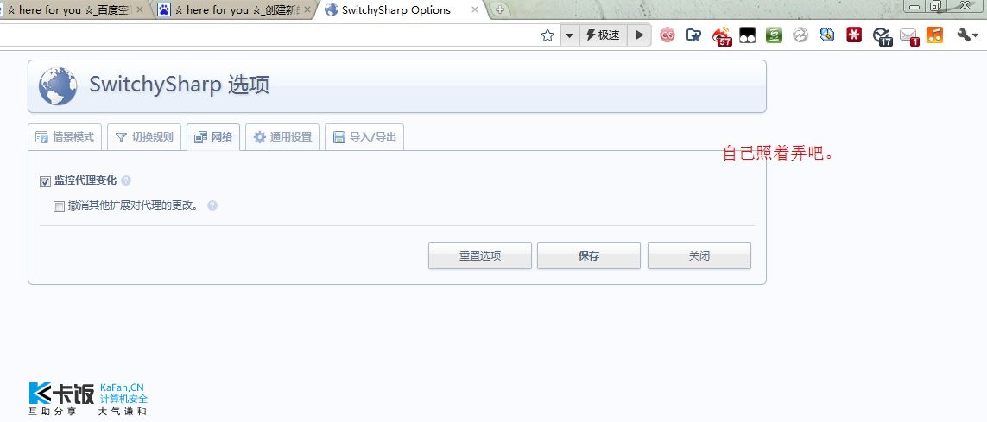Click the 保存 button
Viewport: 987px width, 422px height.
pos(589,256)
